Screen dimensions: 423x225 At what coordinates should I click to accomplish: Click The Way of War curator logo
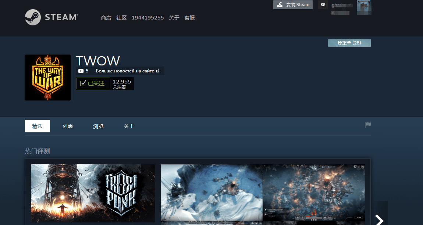coord(48,78)
